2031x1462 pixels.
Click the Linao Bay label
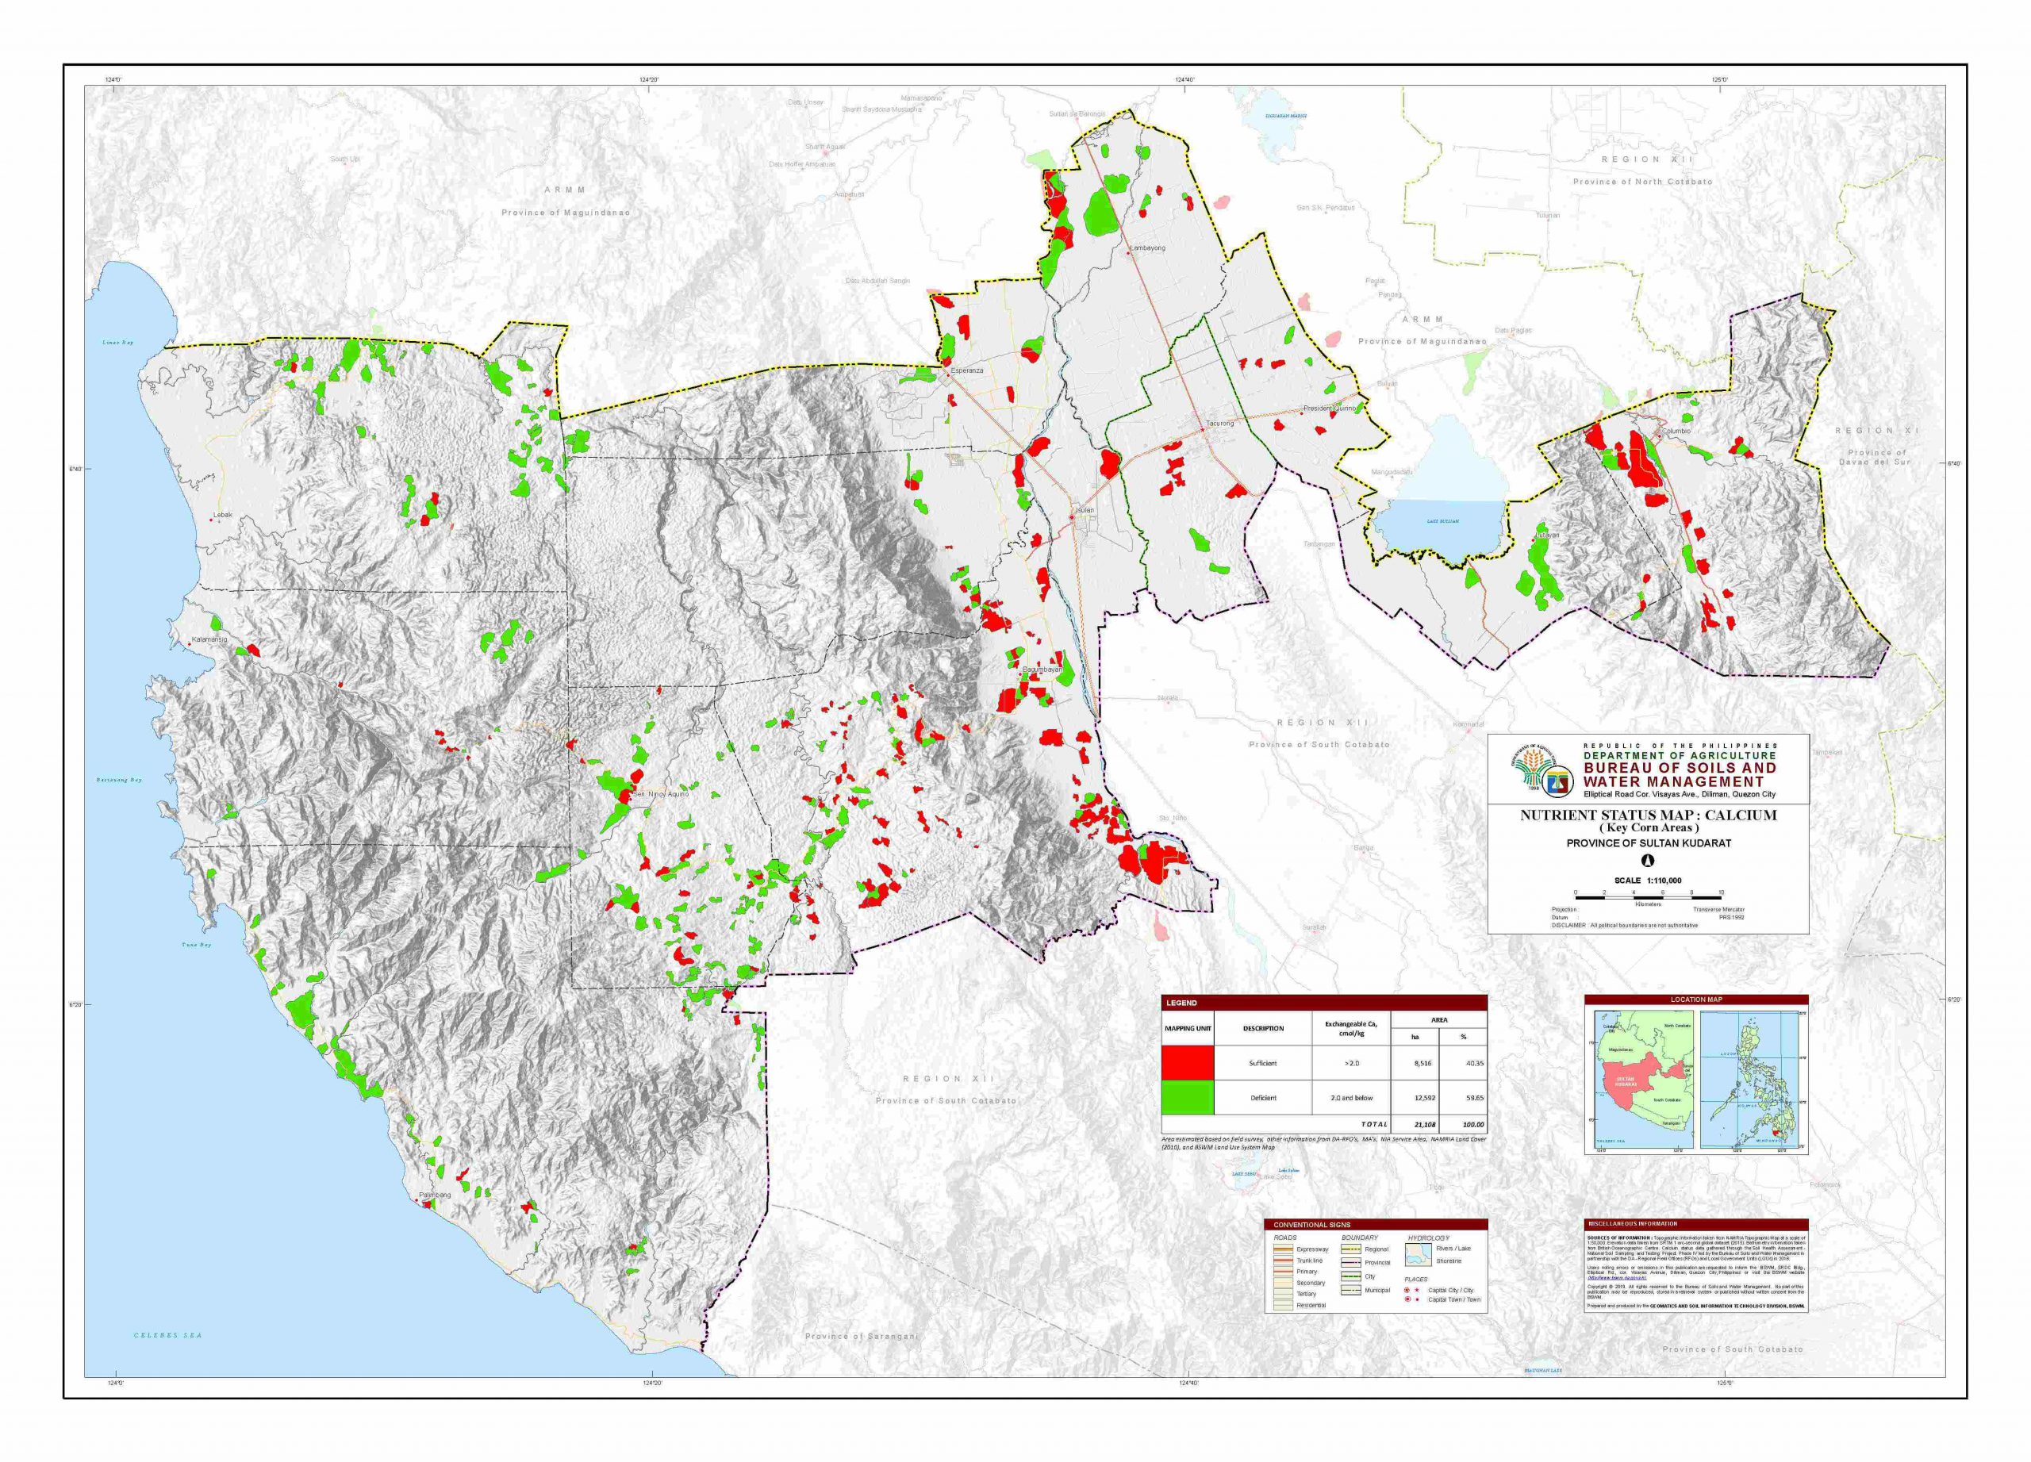click(117, 343)
